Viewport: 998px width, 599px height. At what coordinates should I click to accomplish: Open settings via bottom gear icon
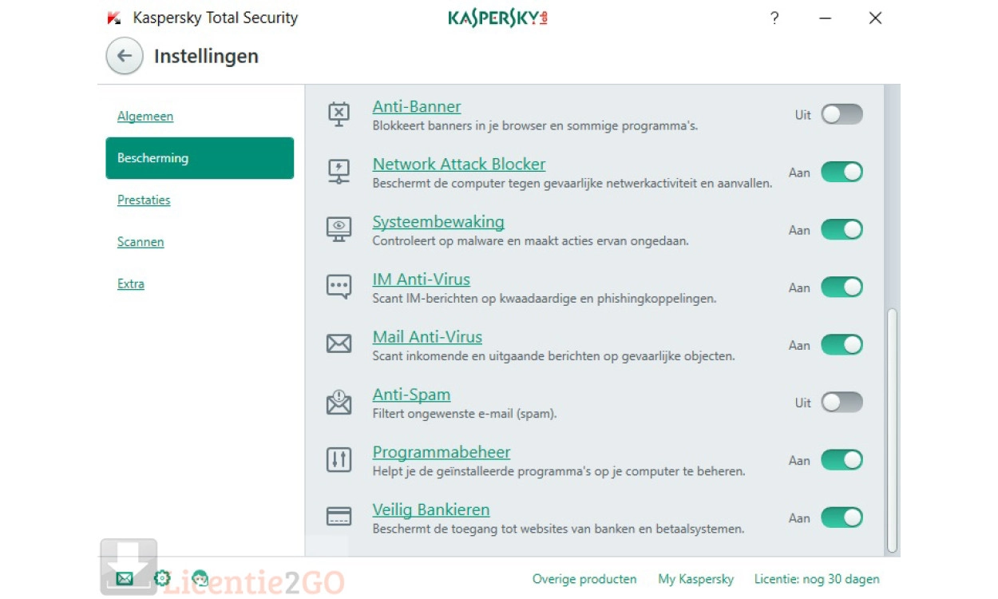[x=162, y=578]
